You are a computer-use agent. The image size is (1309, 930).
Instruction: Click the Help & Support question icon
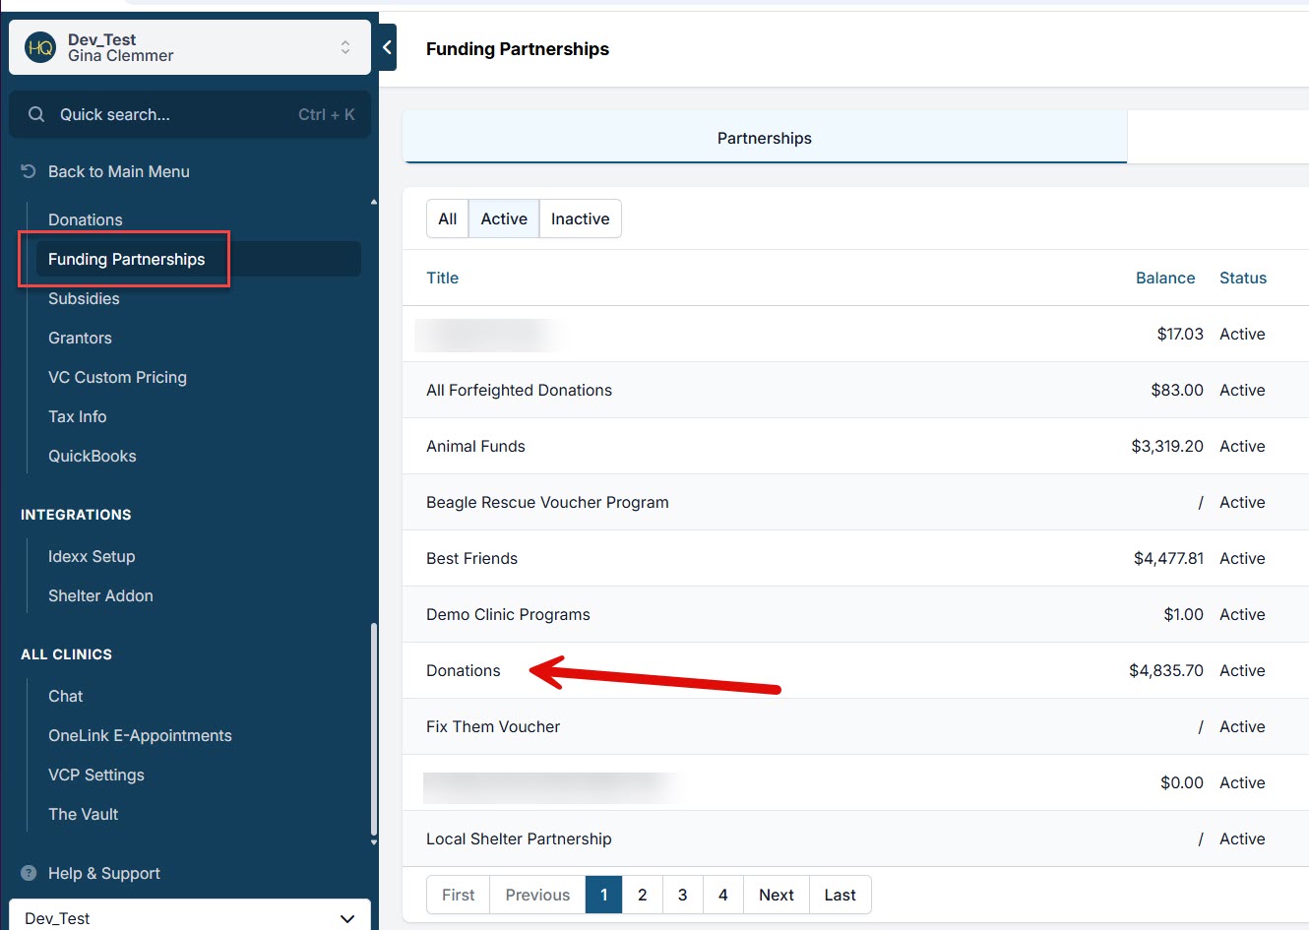tap(29, 873)
